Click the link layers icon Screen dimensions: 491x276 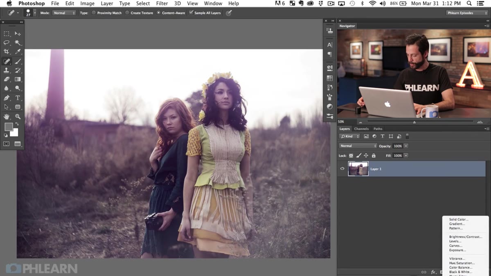pos(425,272)
